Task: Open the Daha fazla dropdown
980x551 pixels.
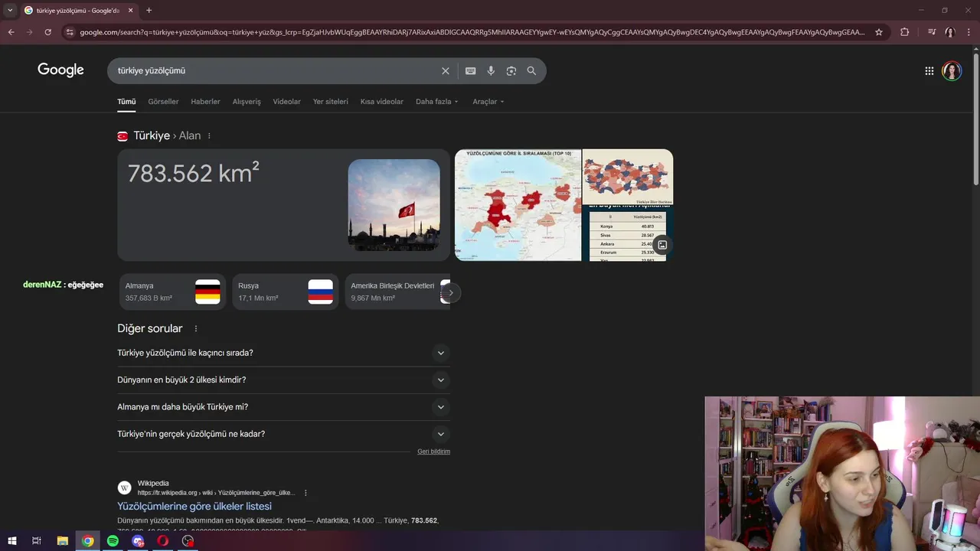Action: (x=436, y=101)
